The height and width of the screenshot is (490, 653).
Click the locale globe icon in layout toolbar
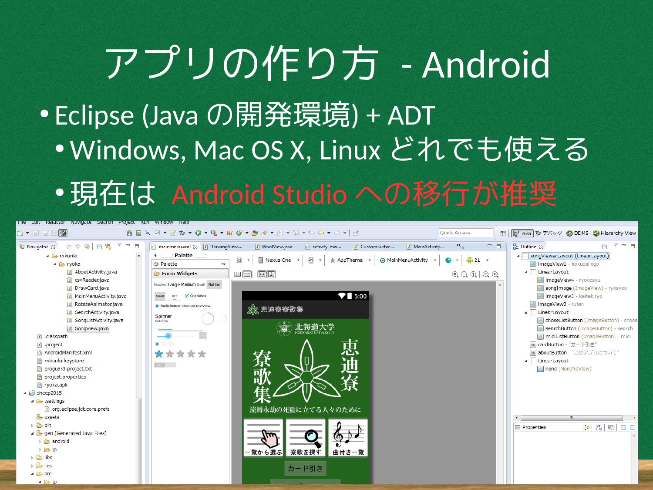click(x=448, y=260)
